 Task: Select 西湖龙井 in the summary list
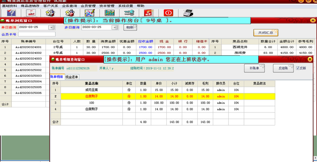[x=240, y=47]
